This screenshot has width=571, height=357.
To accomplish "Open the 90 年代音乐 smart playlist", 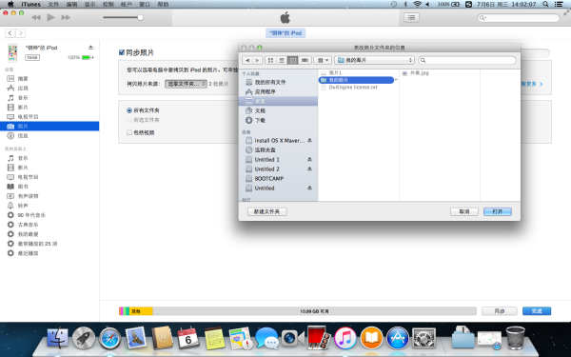I will [31, 215].
